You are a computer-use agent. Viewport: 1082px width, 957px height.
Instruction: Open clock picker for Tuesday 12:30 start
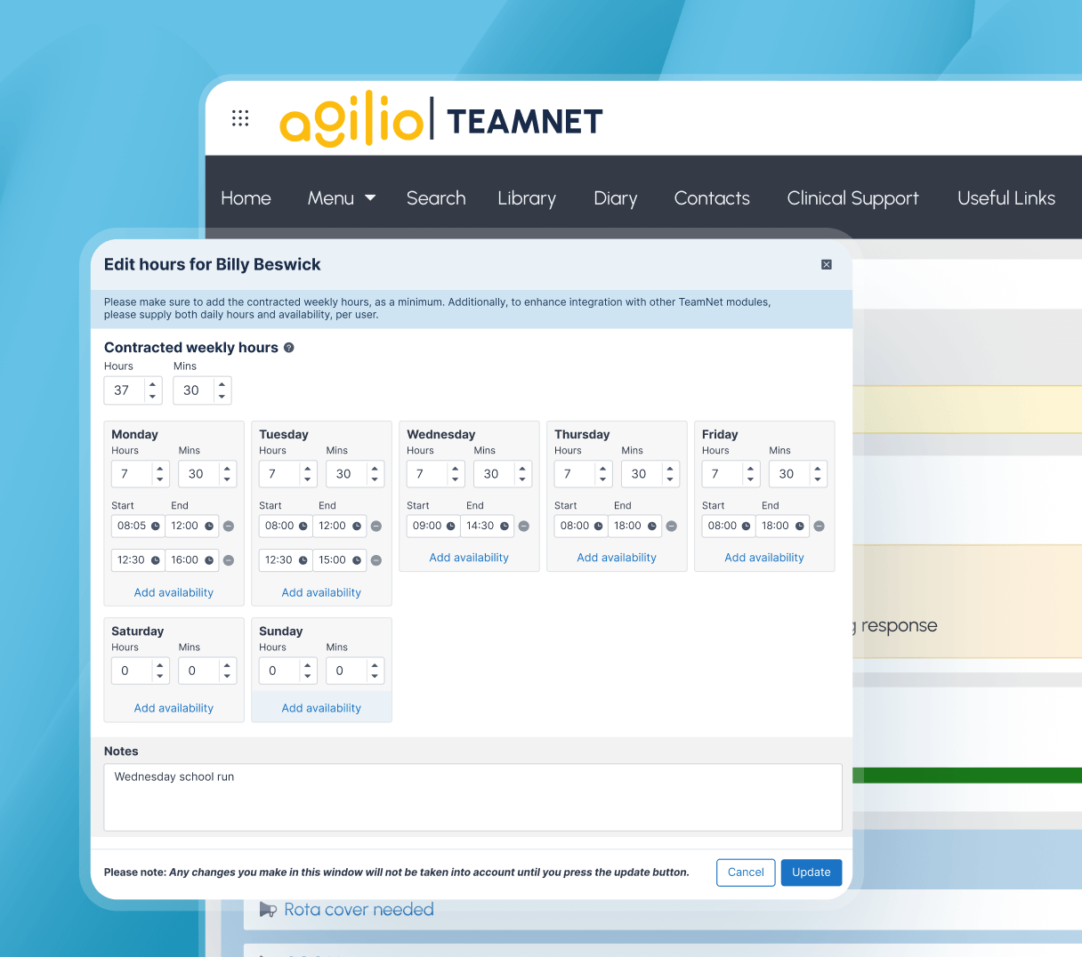point(303,560)
